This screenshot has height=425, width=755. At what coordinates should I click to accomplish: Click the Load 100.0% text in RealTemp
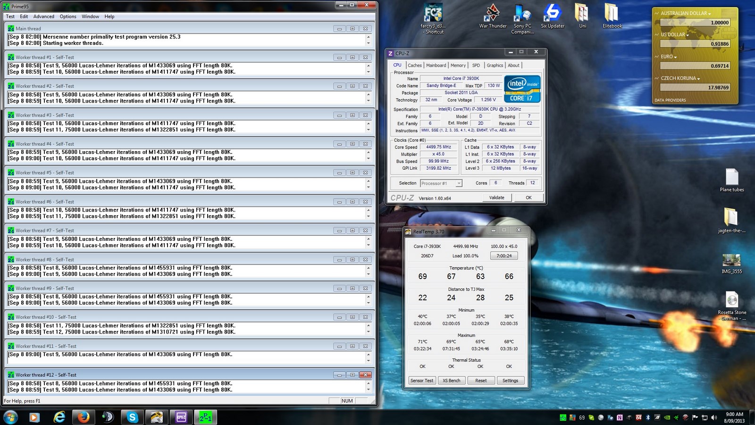pos(465,256)
